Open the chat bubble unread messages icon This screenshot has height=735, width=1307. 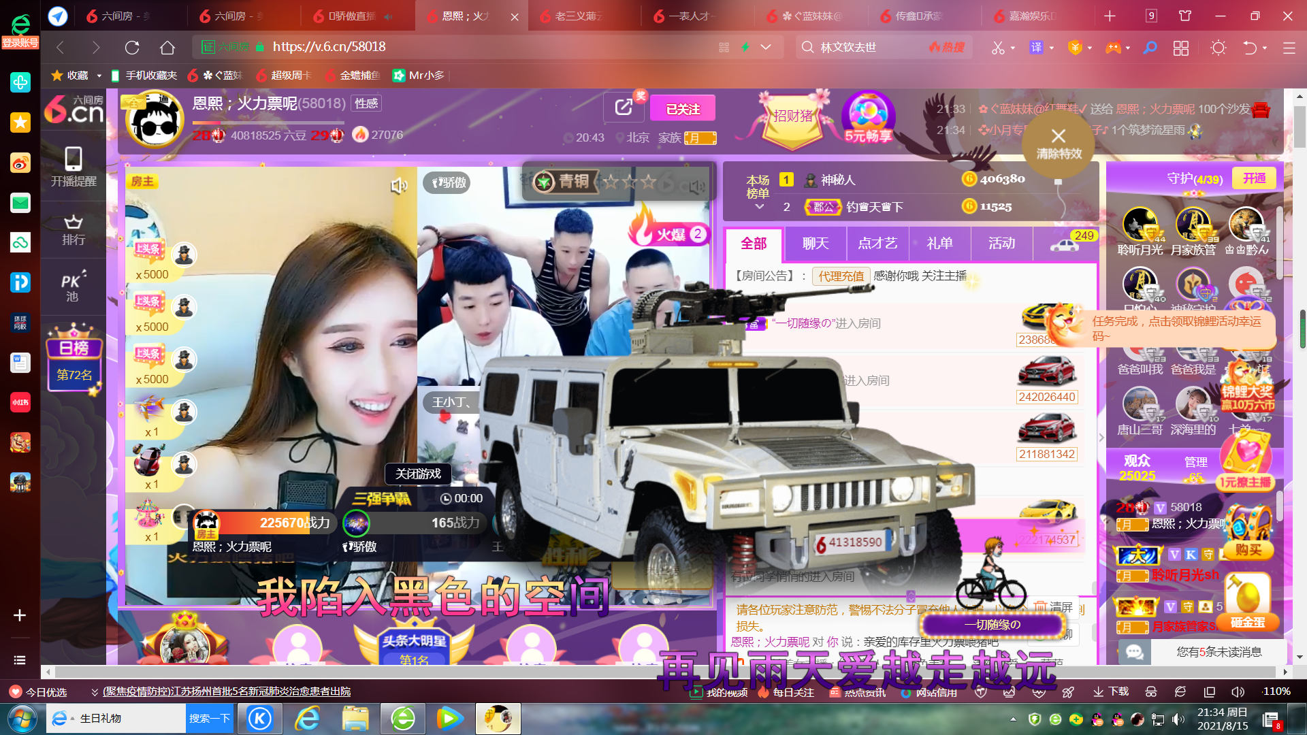click(1135, 652)
